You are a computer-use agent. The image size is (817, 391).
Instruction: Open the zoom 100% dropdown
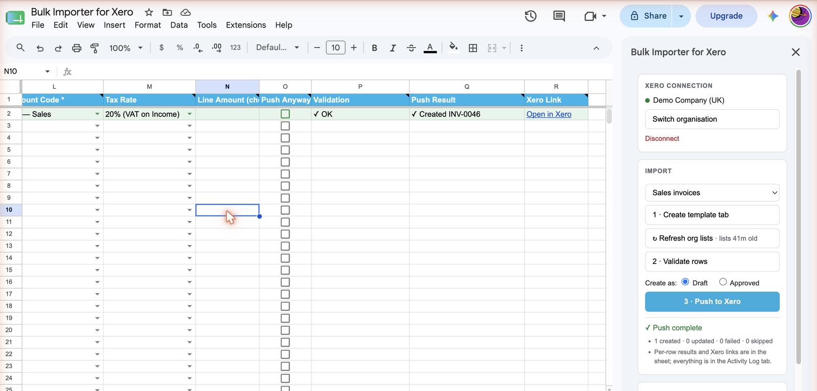tap(126, 48)
